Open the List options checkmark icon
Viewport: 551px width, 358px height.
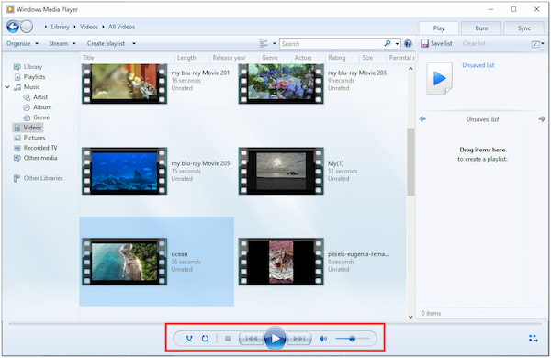click(x=535, y=44)
